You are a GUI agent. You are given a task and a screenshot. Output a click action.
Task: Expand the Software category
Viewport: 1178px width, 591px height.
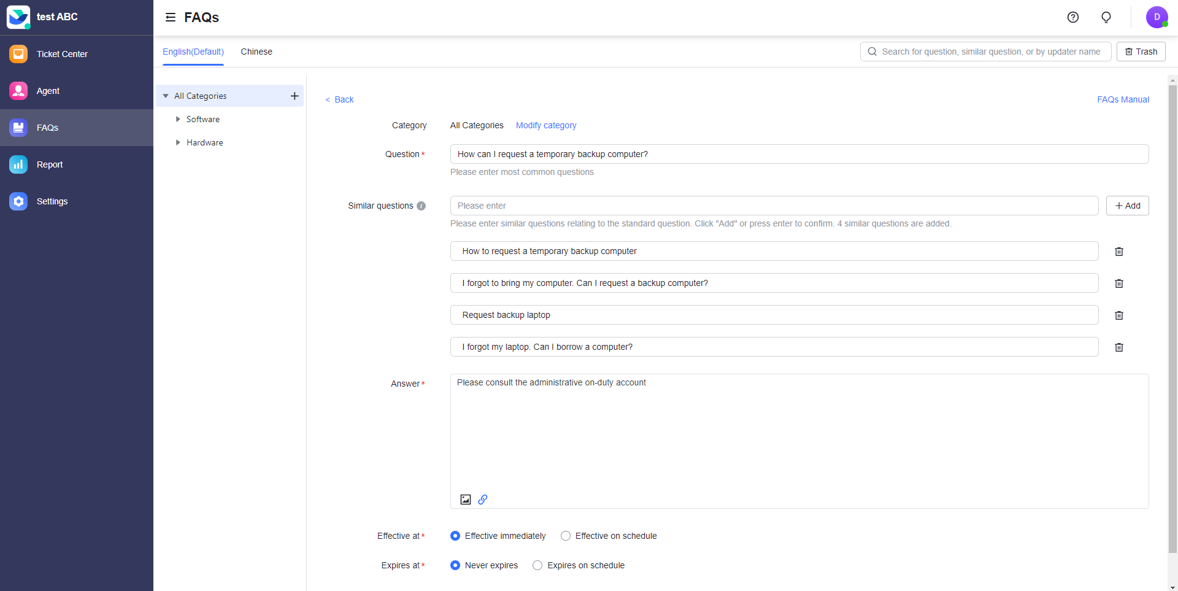point(178,119)
